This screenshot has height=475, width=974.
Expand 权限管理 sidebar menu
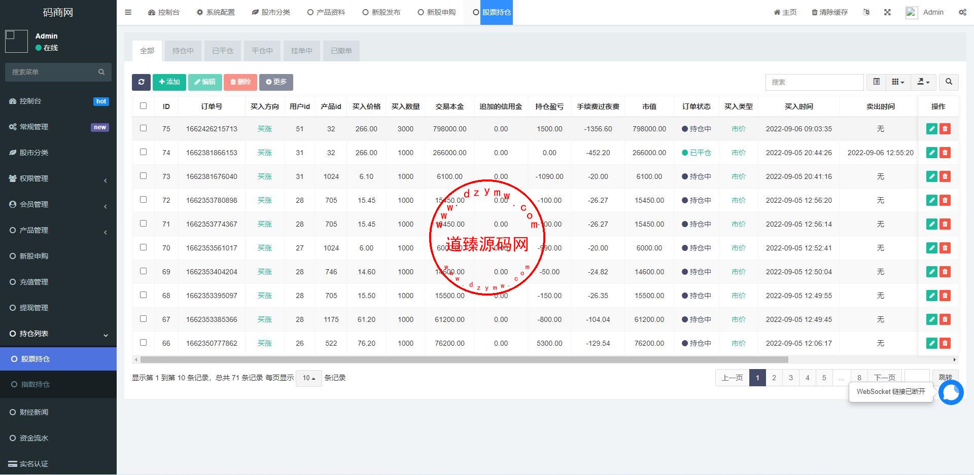pos(58,178)
